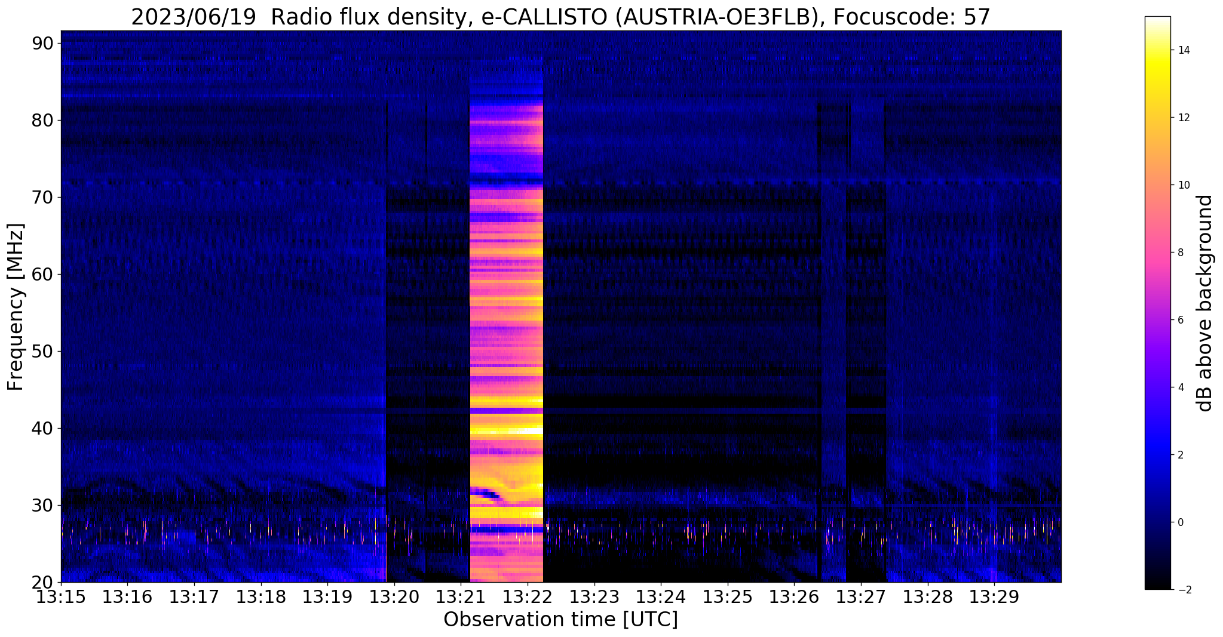This screenshot has width=1223, height=637.
Task: Click the 13:23 time tick label
Action: pyautogui.click(x=594, y=597)
